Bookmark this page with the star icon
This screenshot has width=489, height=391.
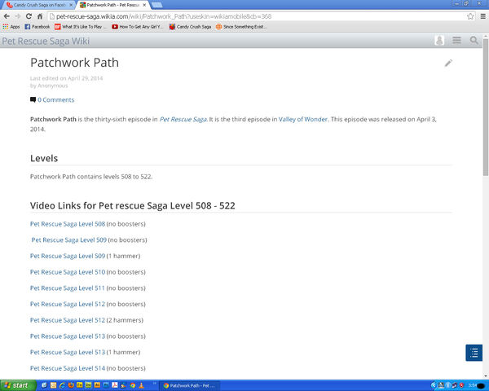tap(470, 16)
